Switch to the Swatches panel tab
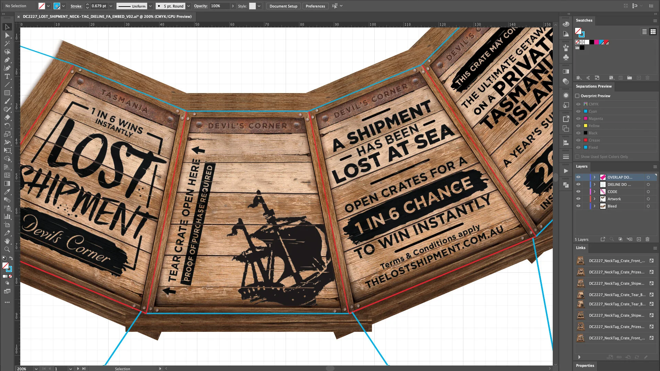The width and height of the screenshot is (660, 371). pos(584,20)
